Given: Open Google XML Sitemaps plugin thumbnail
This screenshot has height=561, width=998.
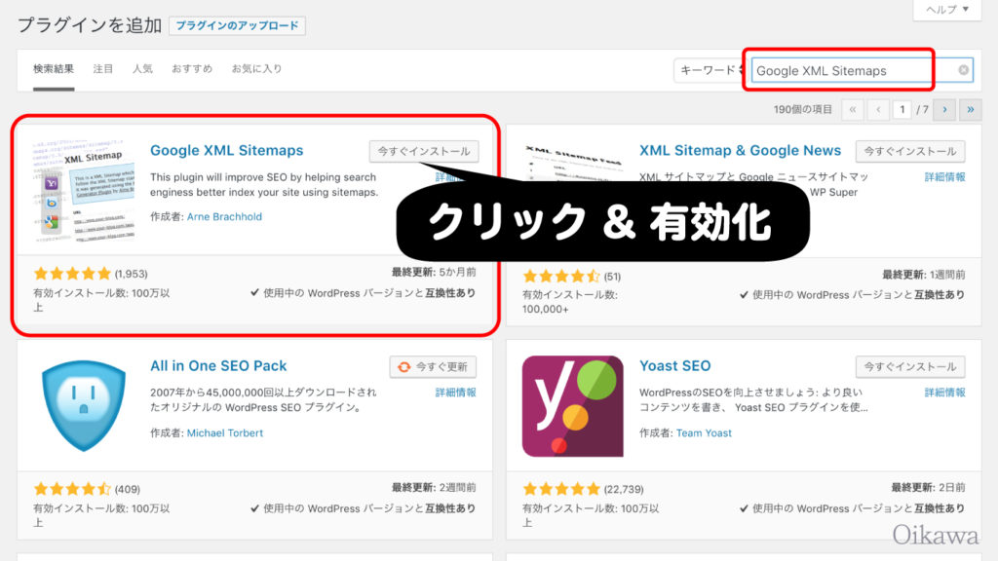Looking at the screenshot, I should point(84,191).
